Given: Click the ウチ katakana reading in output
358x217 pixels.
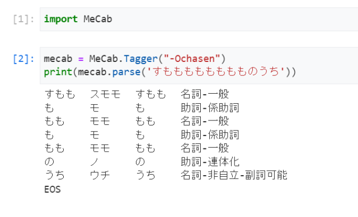Looking at the screenshot, I should [x=100, y=175].
